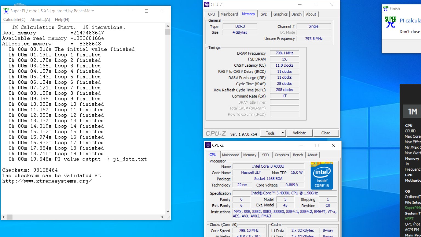This screenshot has width=421, height=237.
Task: Open Bench tab in upper CPU-Z window
Action: [x=297, y=14]
